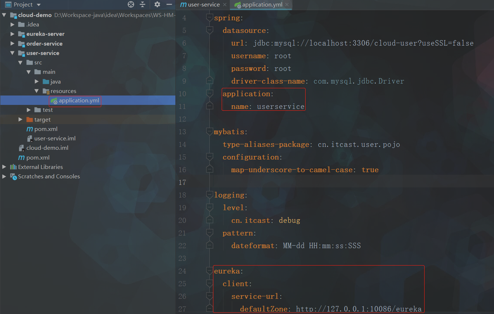Collapse all with the Project panel toolbar icon
Viewport: 494px width, 314px height.
[x=142, y=4]
